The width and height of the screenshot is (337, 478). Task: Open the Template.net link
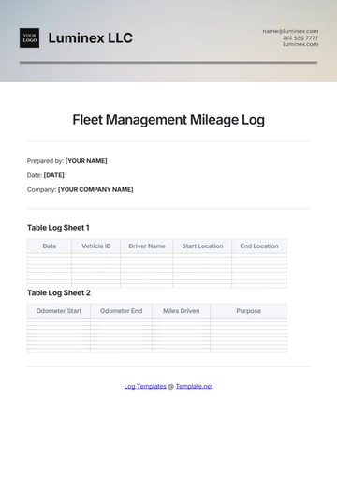tap(194, 386)
